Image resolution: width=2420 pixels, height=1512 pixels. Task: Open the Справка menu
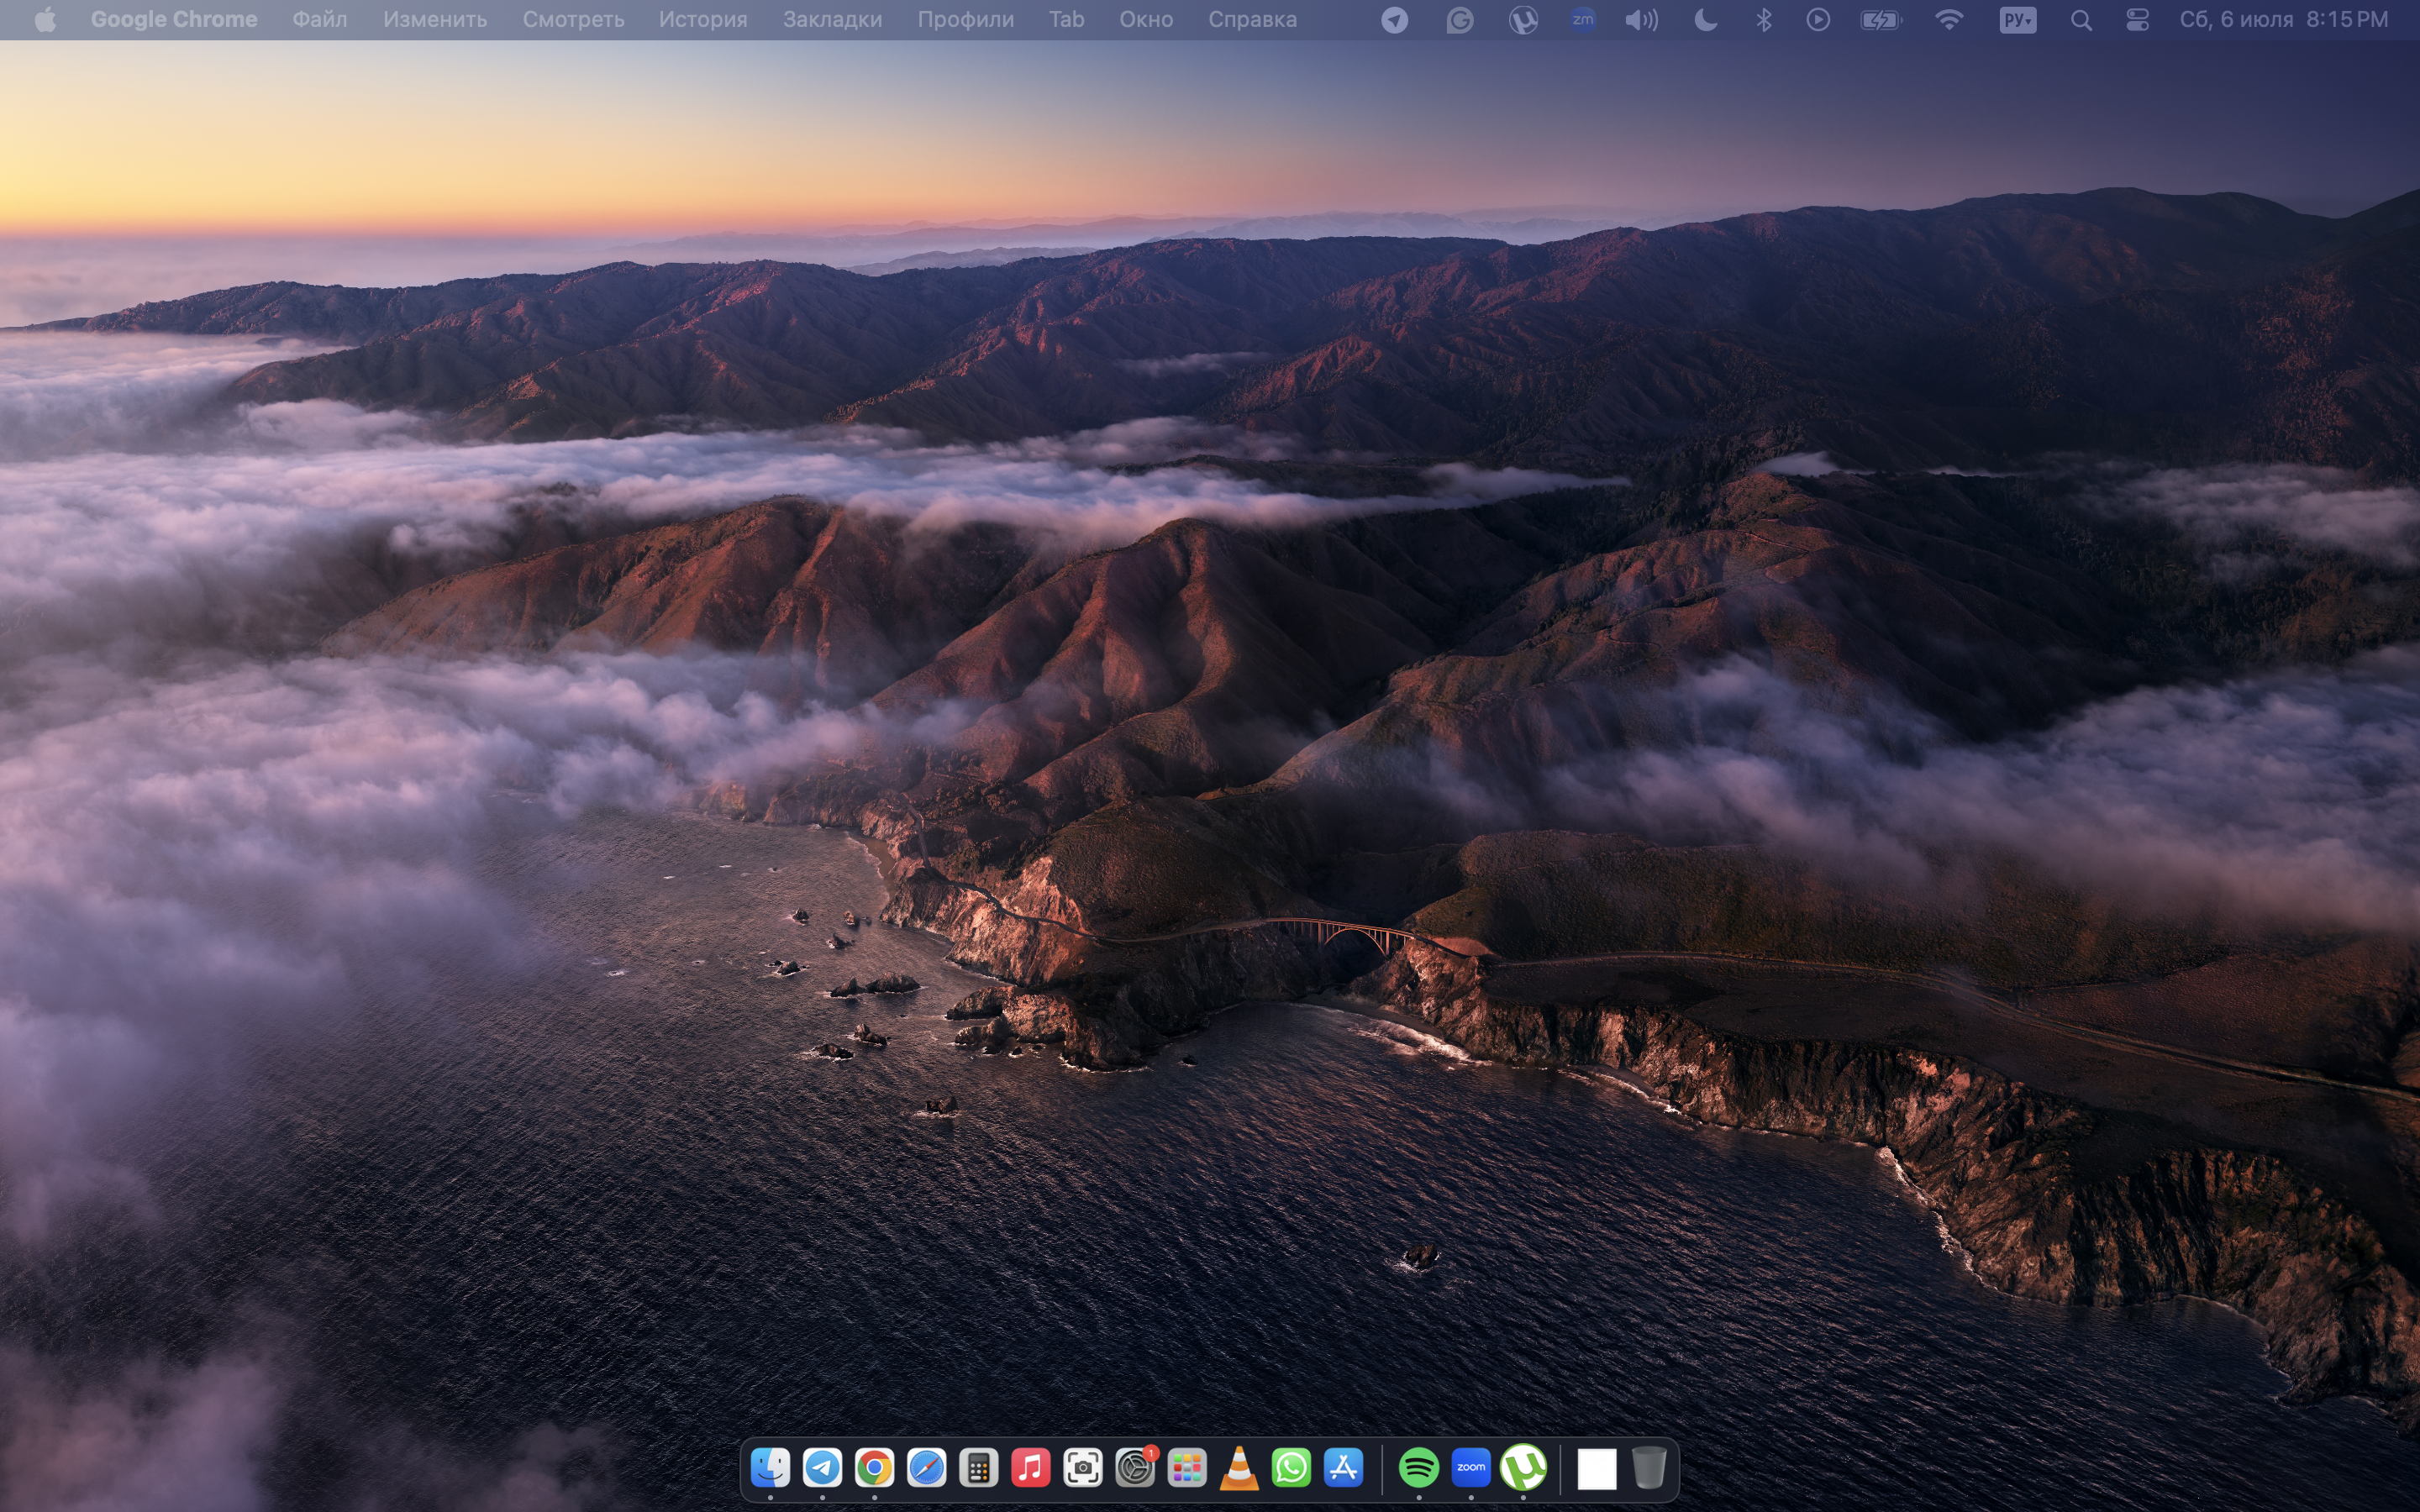pyautogui.click(x=1252, y=19)
